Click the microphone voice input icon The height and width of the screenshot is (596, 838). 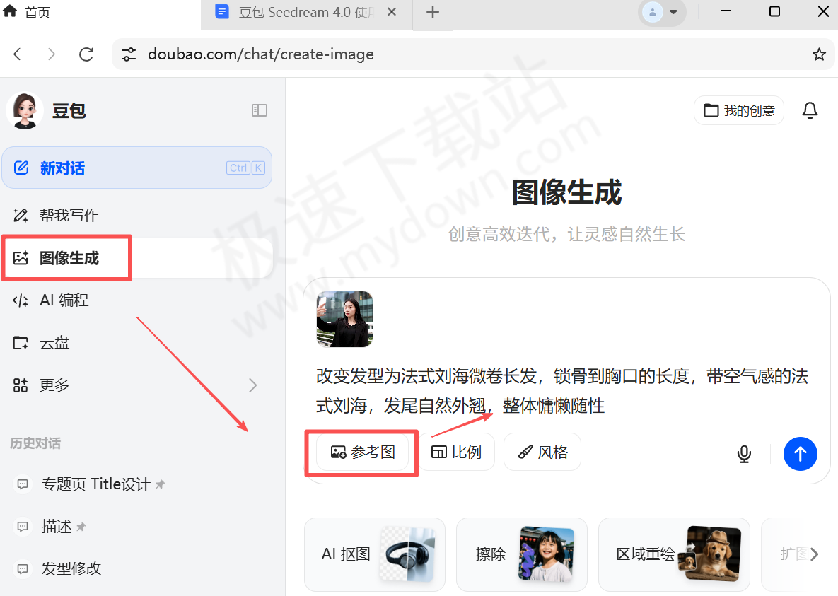pos(744,454)
